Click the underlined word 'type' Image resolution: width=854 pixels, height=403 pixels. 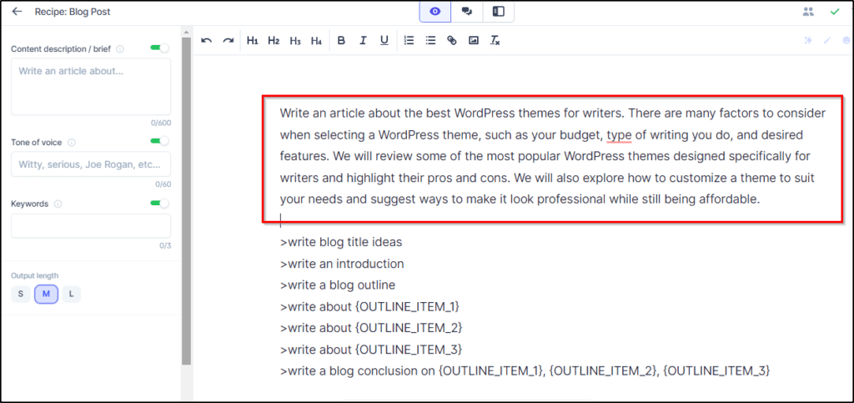pos(619,134)
